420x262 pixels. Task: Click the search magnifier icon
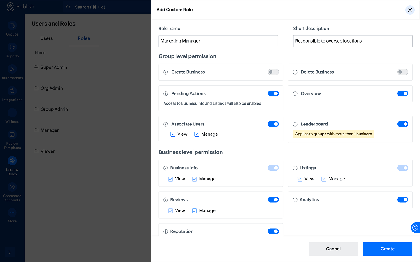(x=68, y=7)
